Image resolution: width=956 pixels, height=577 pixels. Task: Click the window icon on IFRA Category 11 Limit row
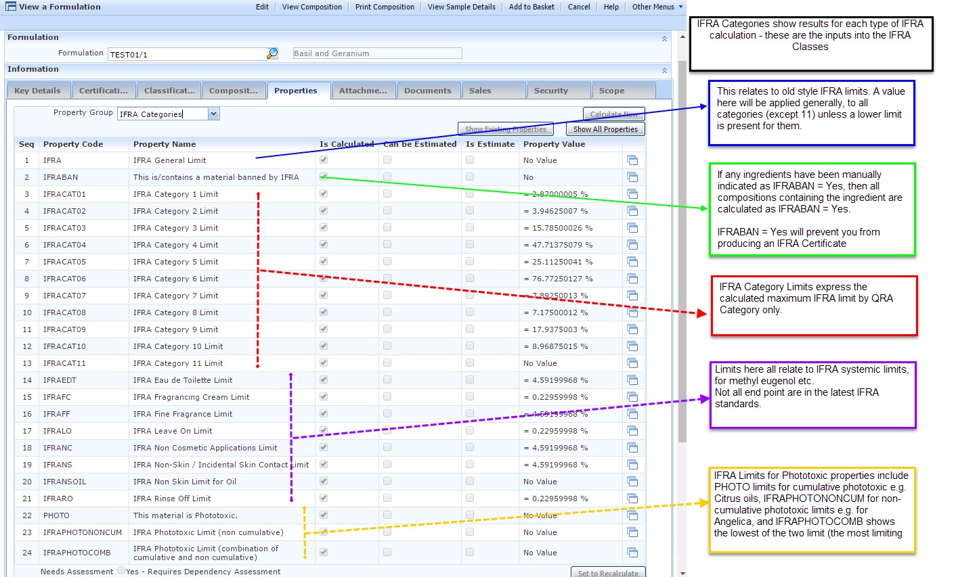coord(633,363)
